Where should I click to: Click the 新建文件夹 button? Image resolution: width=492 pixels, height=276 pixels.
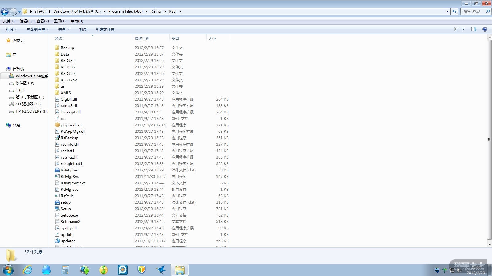click(x=105, y=29)
